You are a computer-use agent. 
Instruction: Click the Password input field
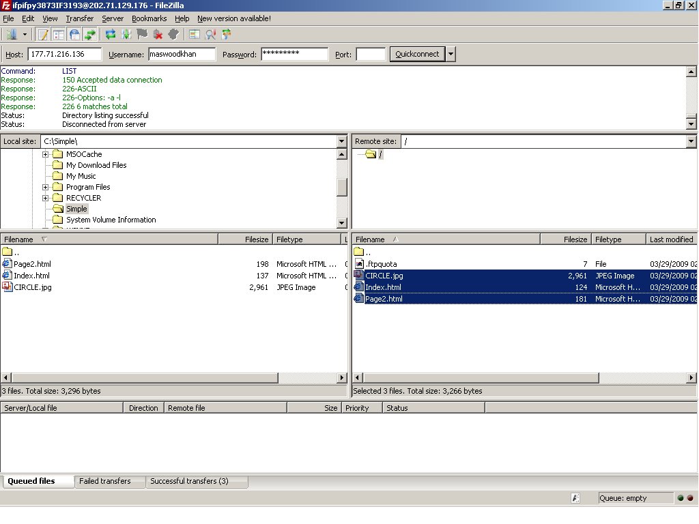pyautogui.click(x=295, y=54)
